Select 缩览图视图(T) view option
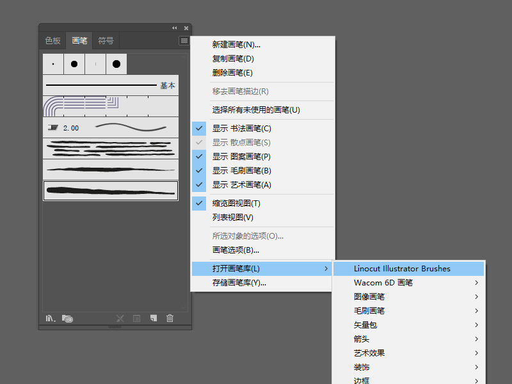The image size is (512, 384). [x=262, y=204]
